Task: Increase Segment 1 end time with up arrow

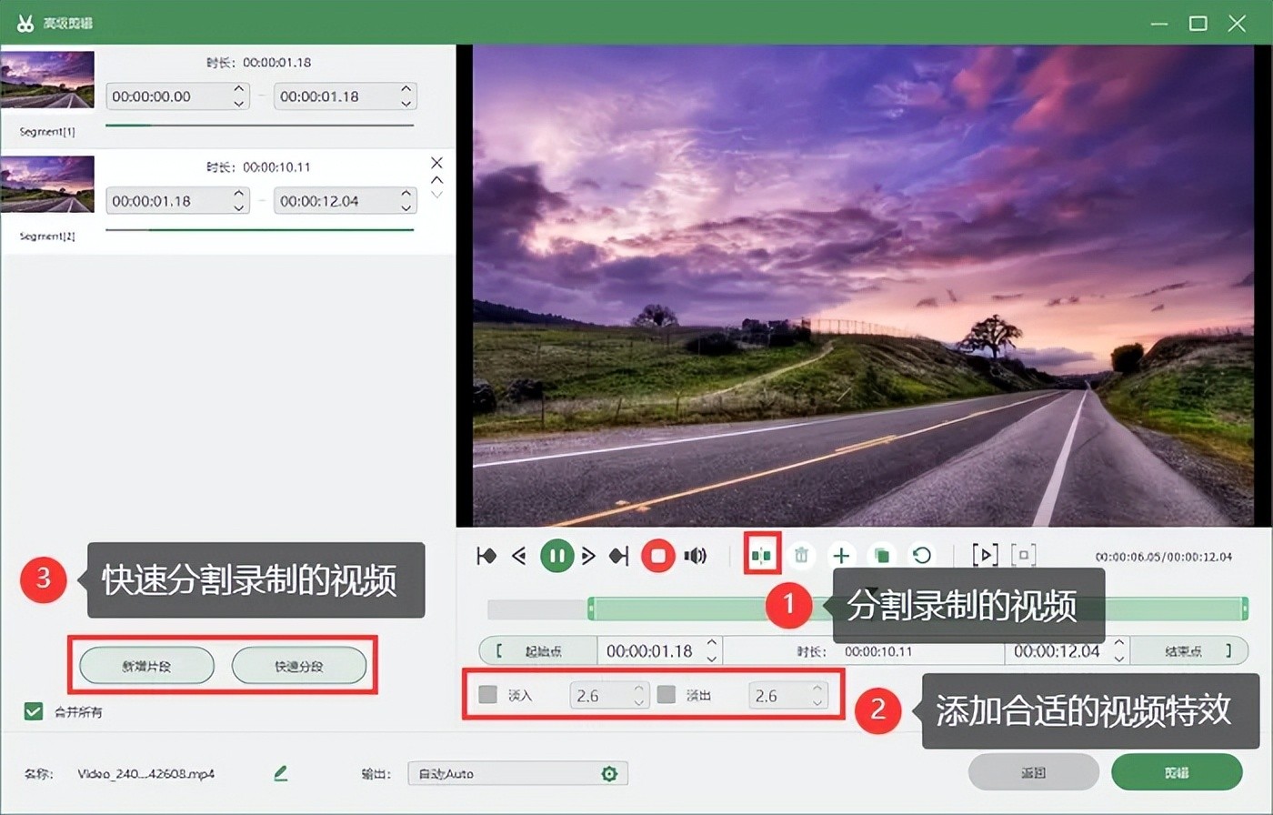Action: point(406,89)
